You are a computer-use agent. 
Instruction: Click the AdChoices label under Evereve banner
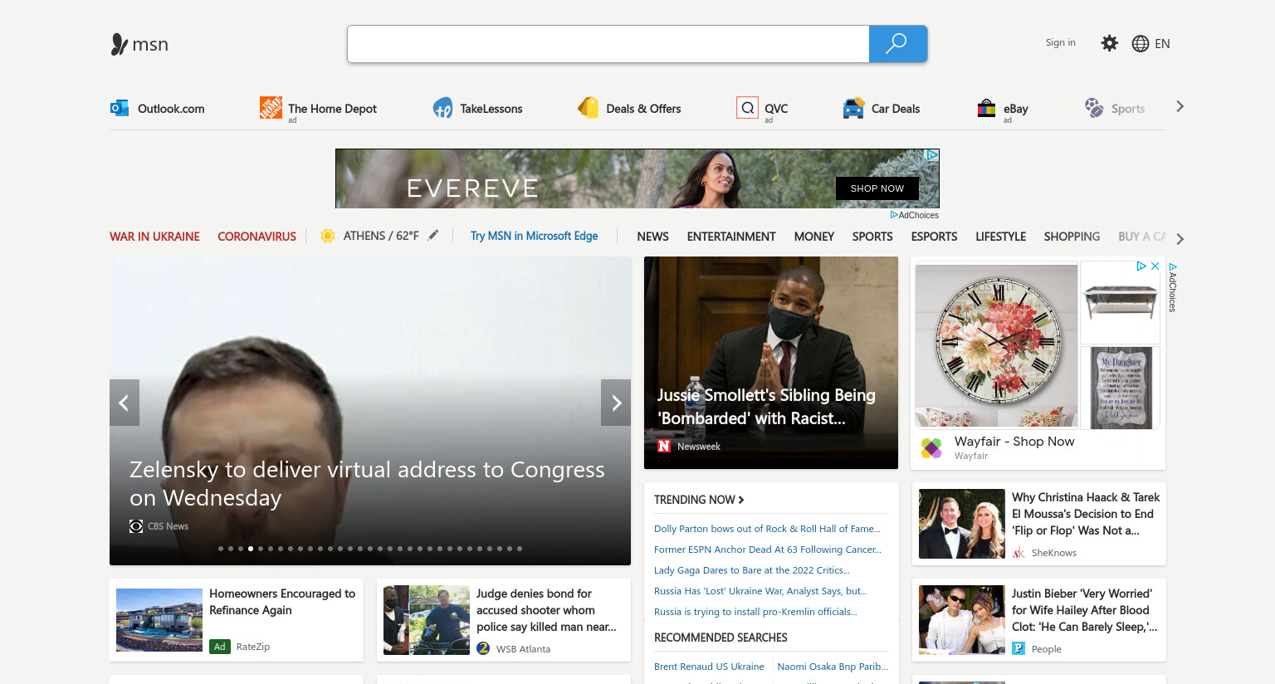(915, 215)
